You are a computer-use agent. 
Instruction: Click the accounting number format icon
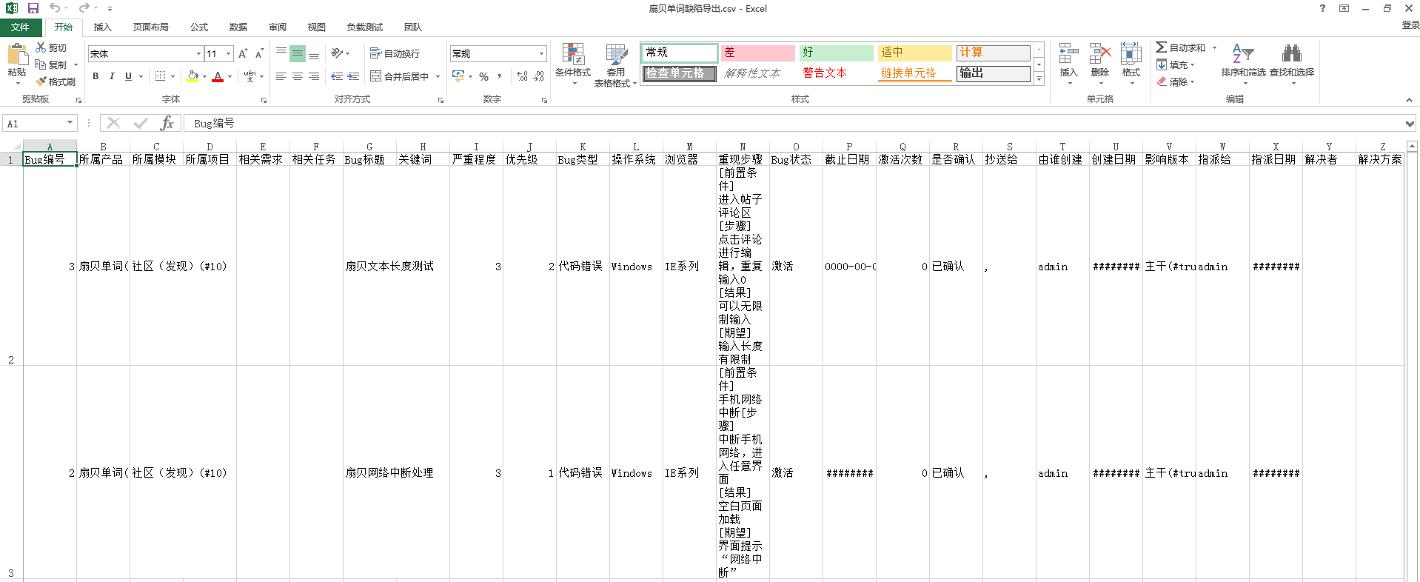(458, 76)
